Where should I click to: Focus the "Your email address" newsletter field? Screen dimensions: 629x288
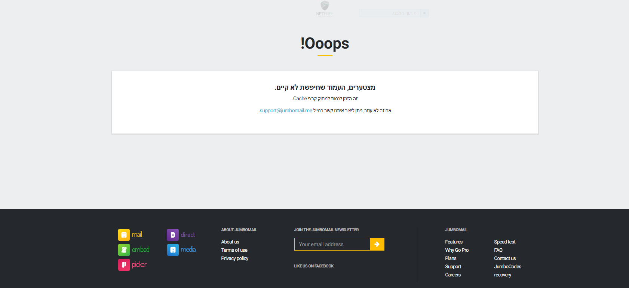coord(332,244)
